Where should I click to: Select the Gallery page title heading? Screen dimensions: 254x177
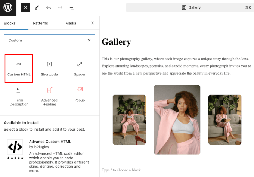[116, 42]
